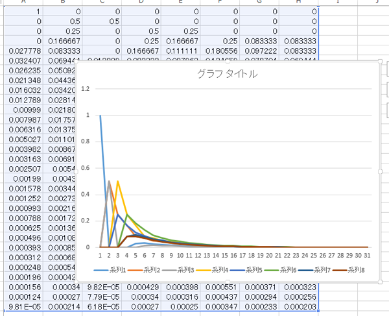Select legend entry 系列4

(x=212, y=270)
